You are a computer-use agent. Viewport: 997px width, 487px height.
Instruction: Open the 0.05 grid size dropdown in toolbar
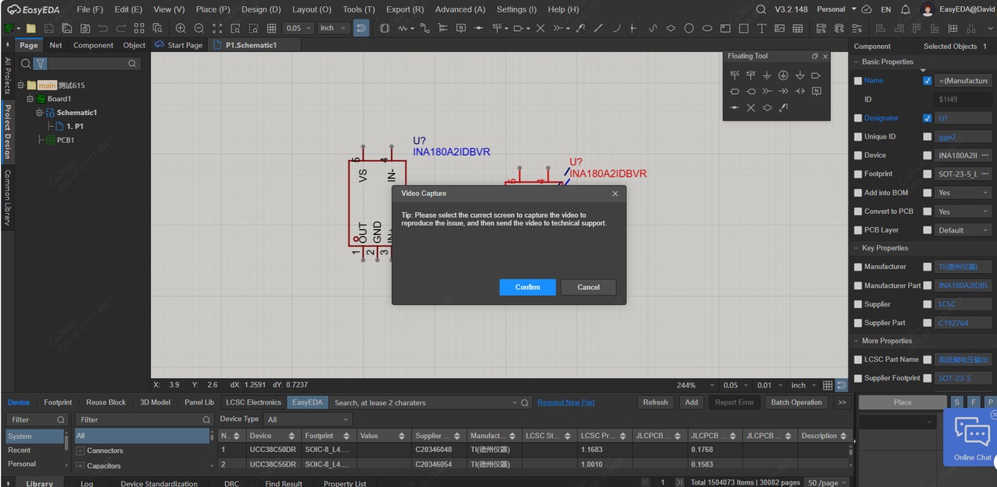point(298,28)
